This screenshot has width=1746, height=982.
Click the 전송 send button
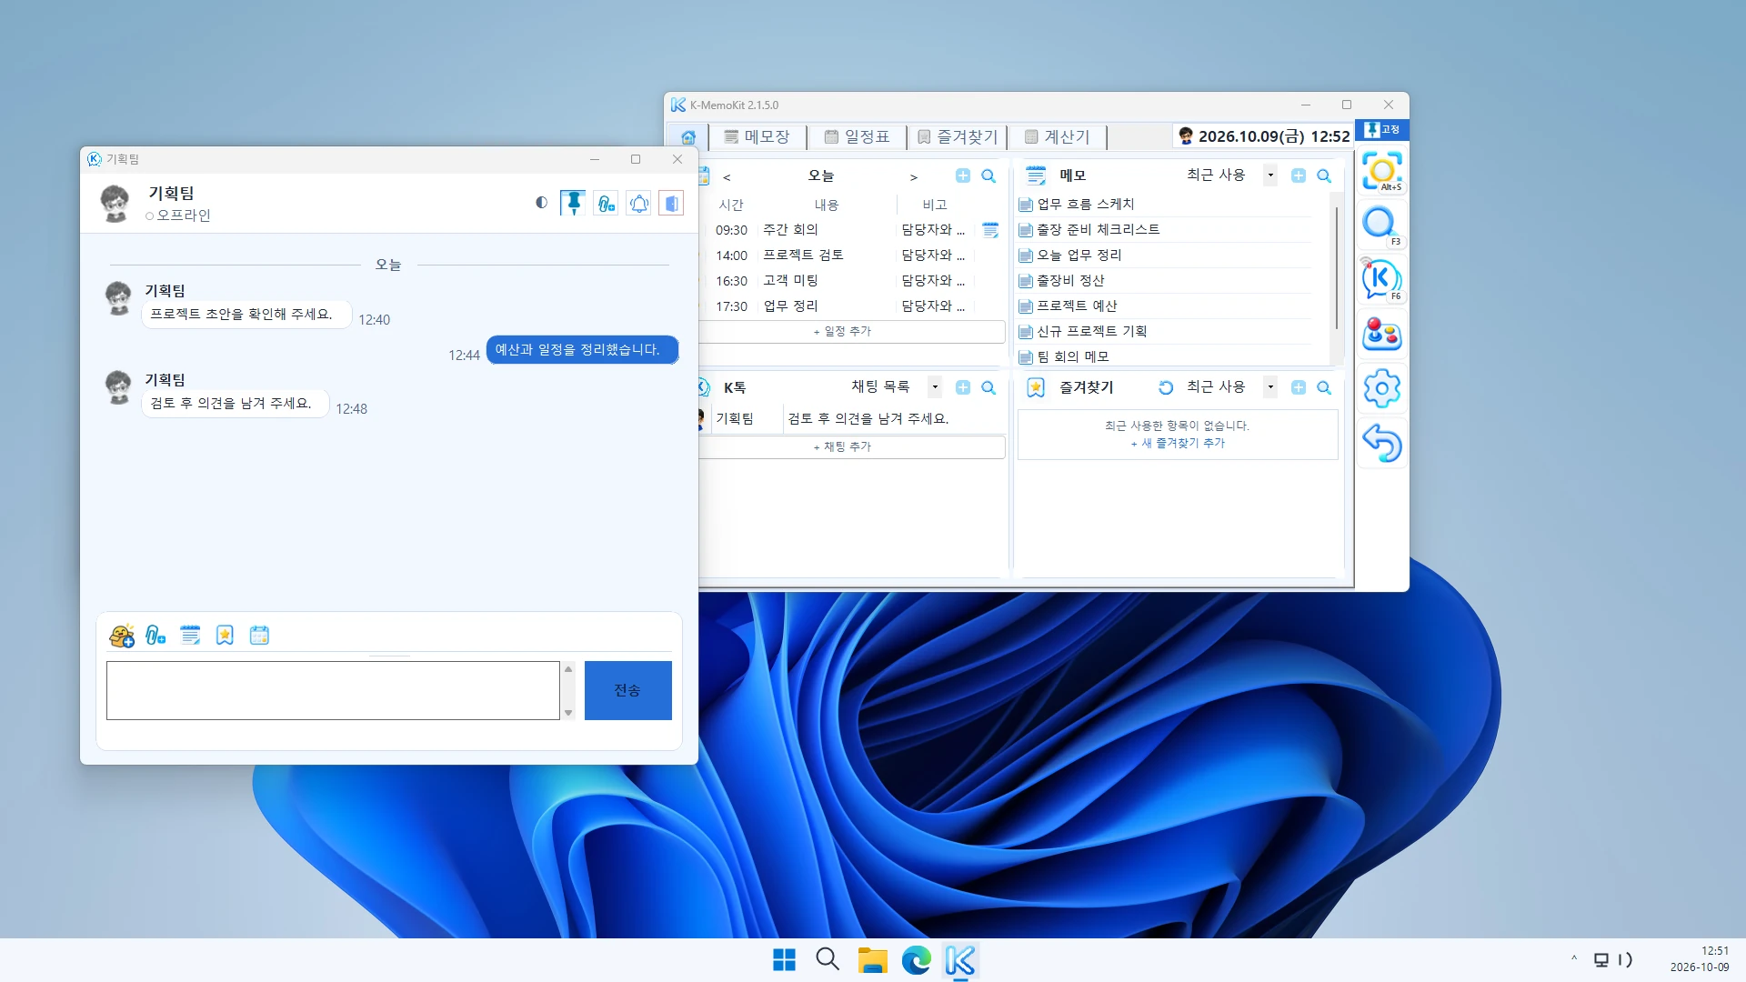(x=627, y=690)
